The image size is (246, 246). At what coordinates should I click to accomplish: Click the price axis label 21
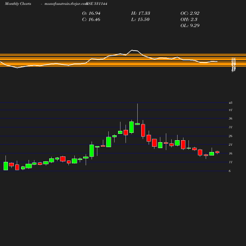(x=231, y=145)
